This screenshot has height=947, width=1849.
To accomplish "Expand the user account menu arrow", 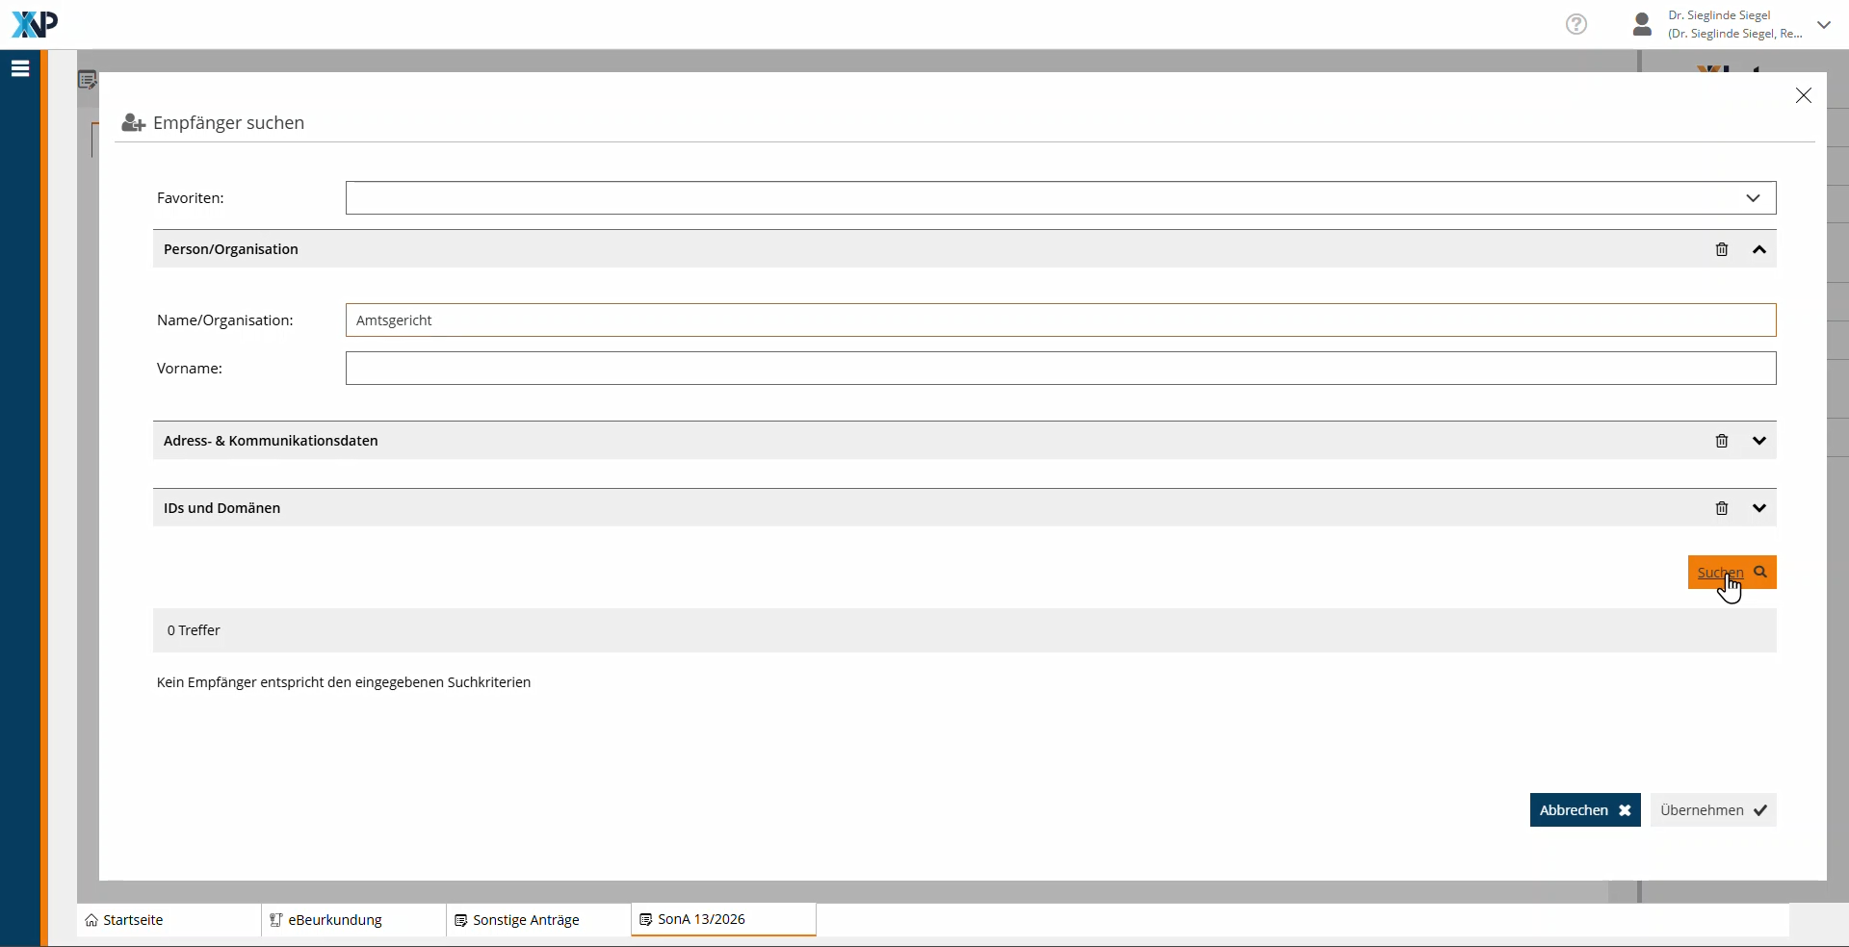I will (x=1824, y=25).
